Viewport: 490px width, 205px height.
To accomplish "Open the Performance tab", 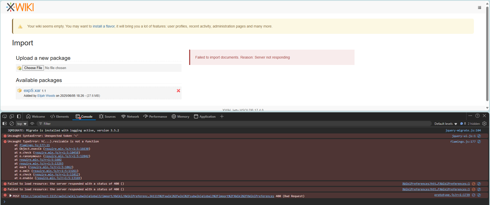I will [155, 116].
